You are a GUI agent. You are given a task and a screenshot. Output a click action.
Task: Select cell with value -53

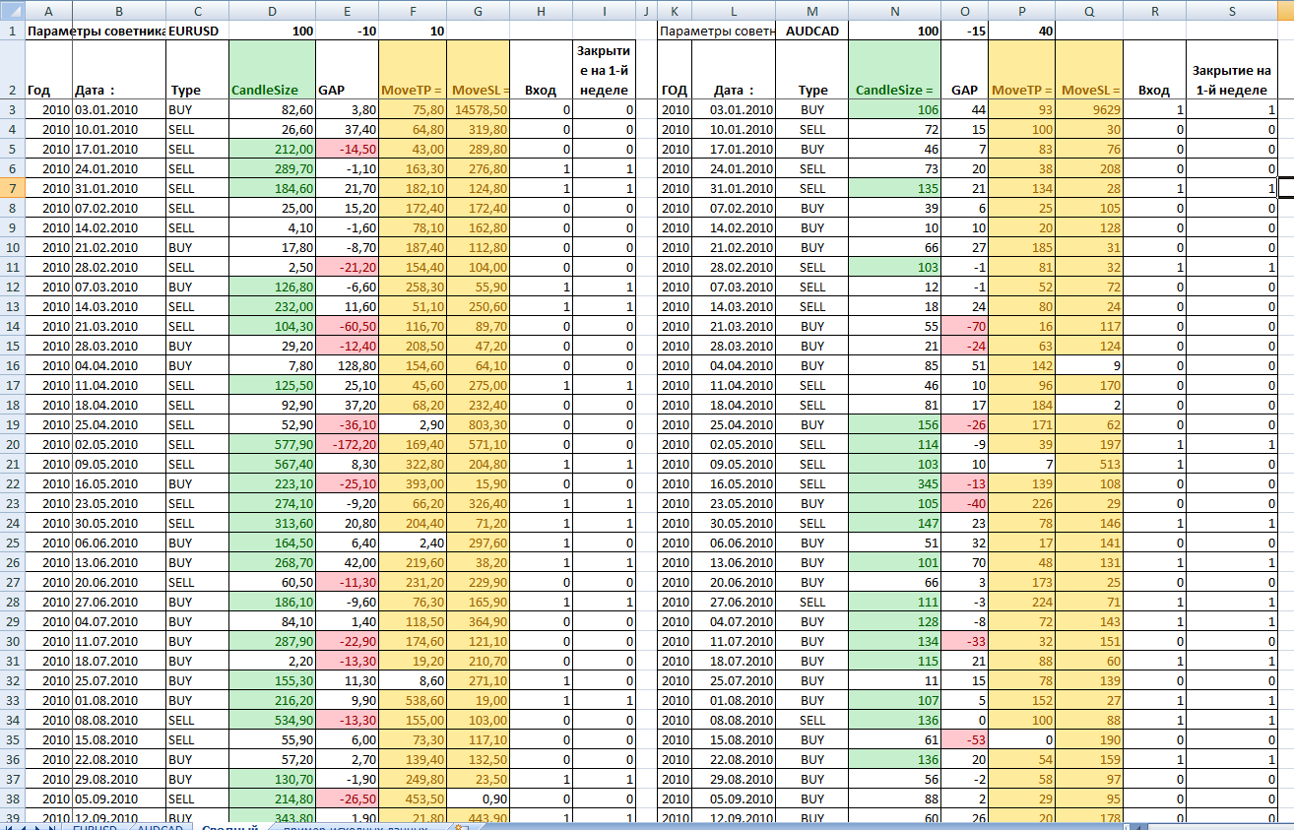pos(964,739)
